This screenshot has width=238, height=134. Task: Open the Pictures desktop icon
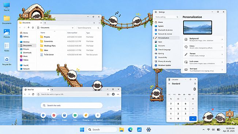pyautogui.click(x=7, y=33)
